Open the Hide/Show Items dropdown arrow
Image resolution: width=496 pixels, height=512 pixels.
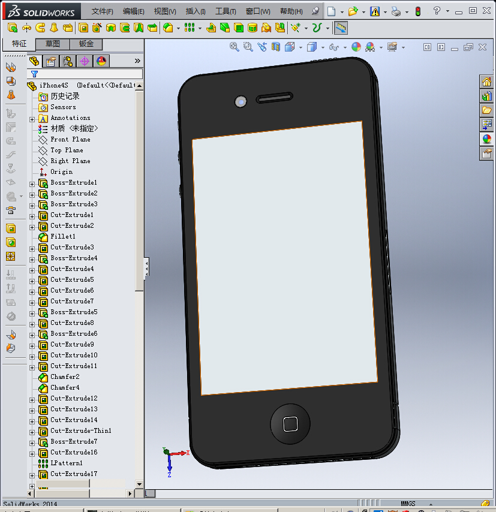pos(345,48)
